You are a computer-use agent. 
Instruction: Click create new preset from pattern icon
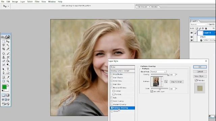(166, 82)
